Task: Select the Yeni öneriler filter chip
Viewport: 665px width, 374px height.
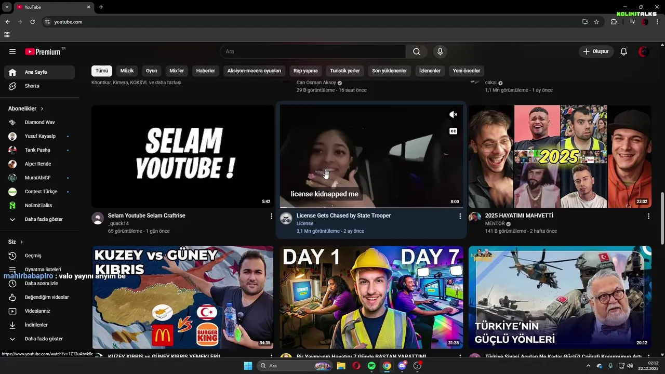Action: click(467, 71)
